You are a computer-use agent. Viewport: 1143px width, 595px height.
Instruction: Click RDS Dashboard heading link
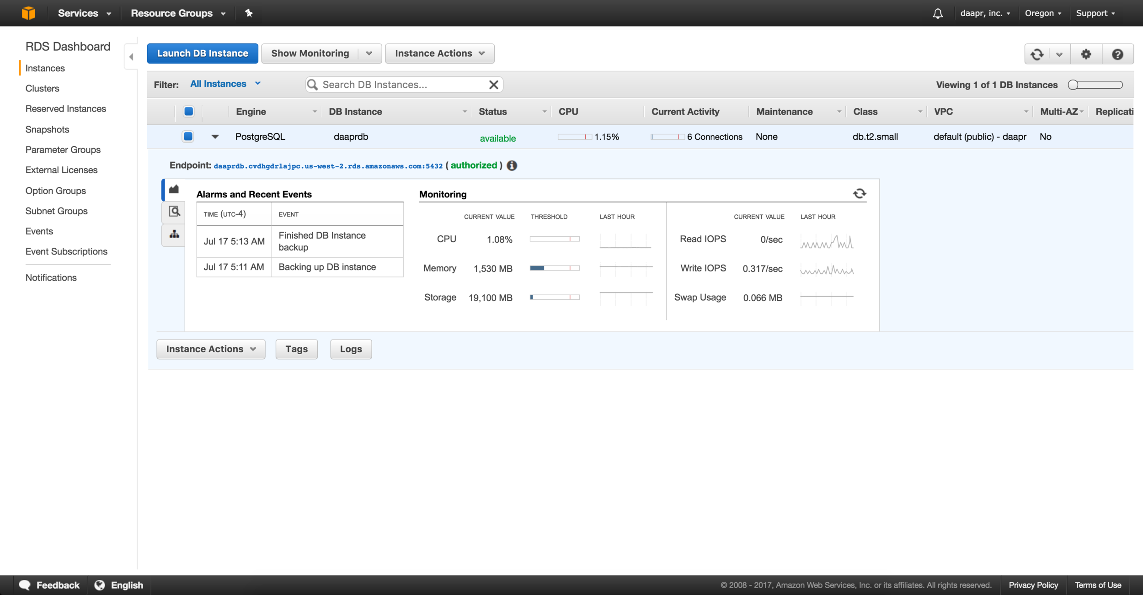click(68, 47)
